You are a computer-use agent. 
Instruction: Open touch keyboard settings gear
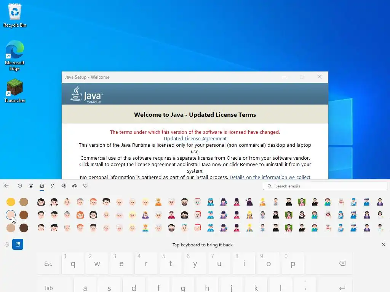pos(7,244)
